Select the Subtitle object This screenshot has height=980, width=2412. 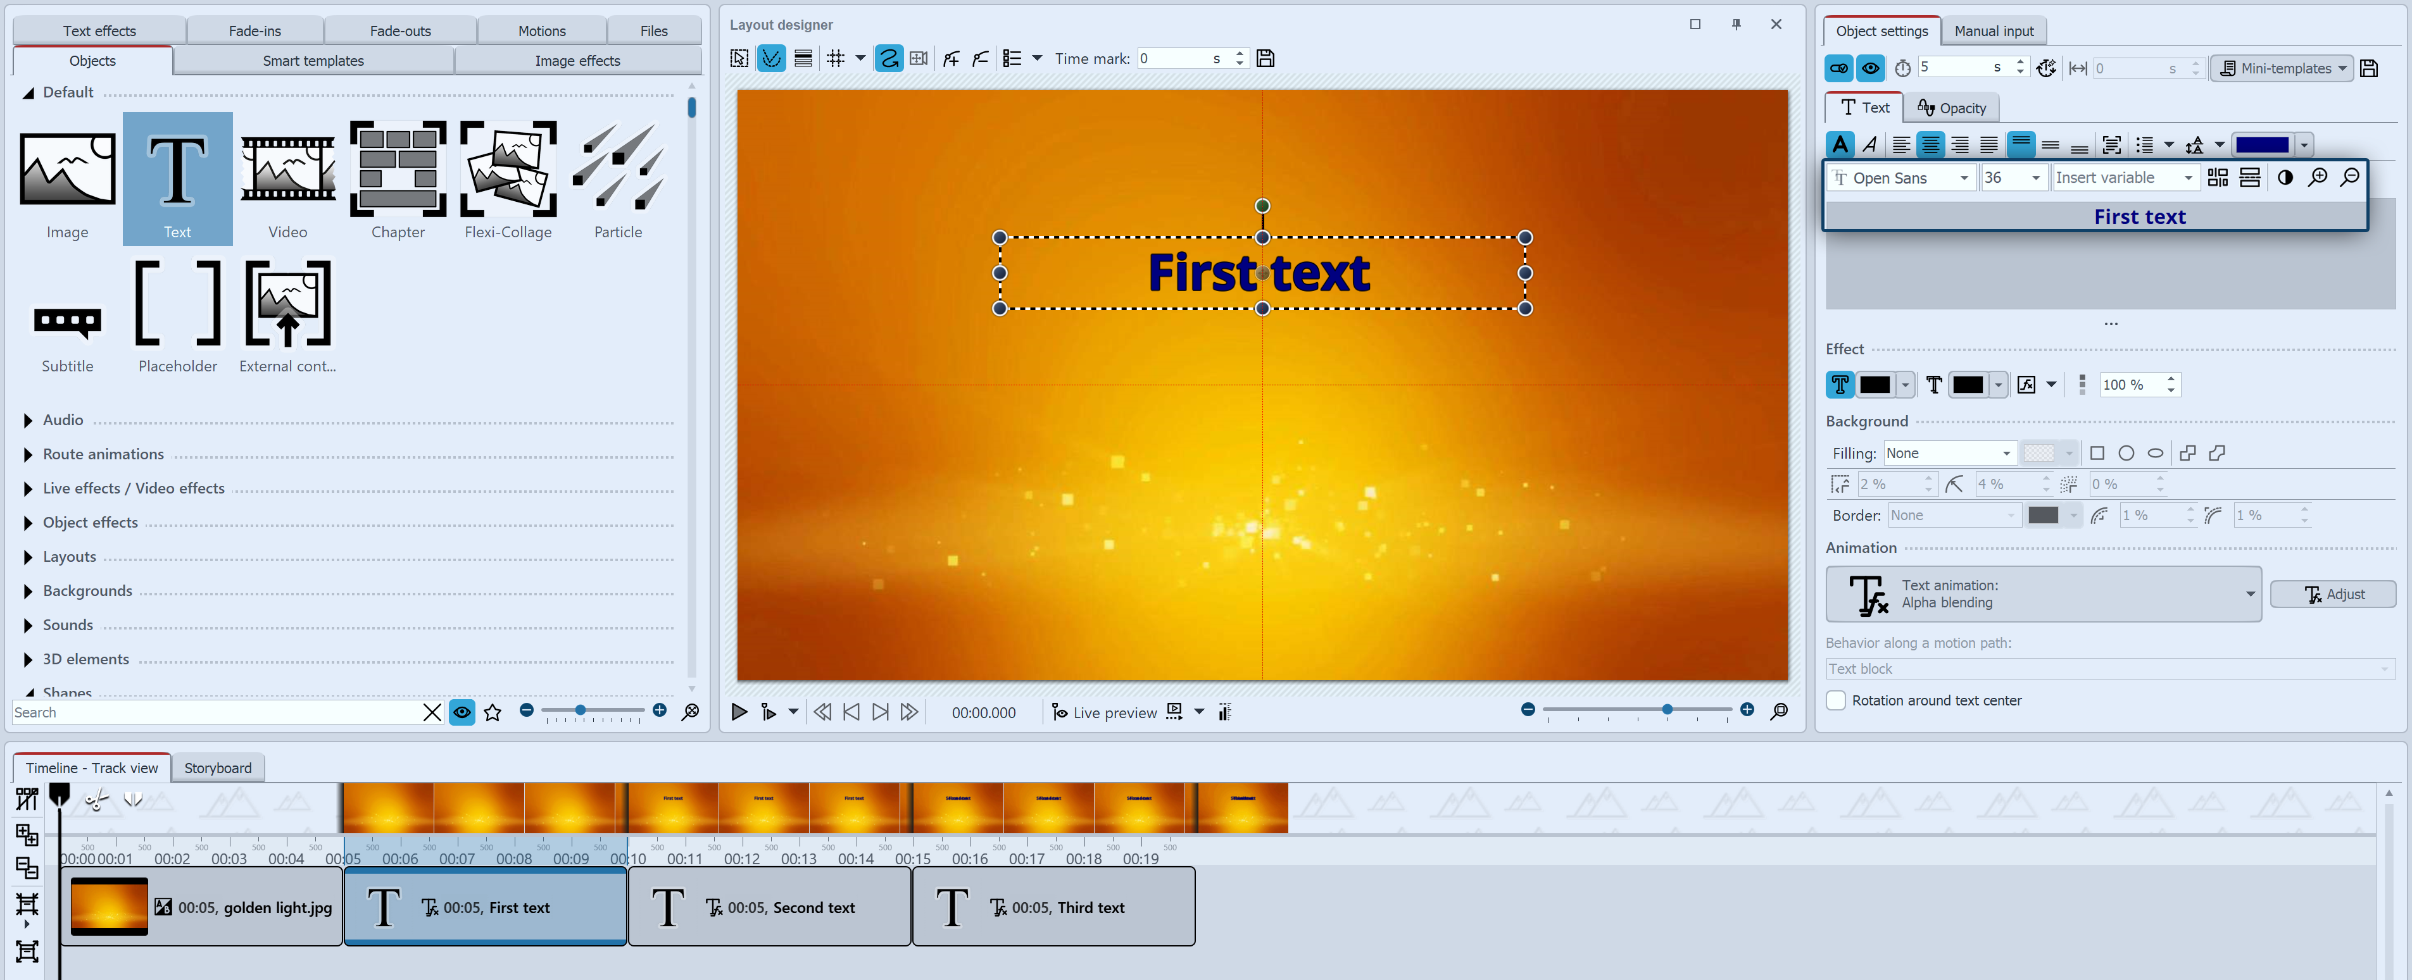[x=66, y=318]
